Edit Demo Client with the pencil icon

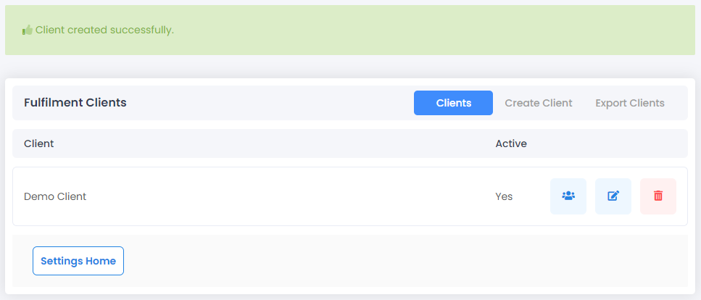click(x=613, y=196)
